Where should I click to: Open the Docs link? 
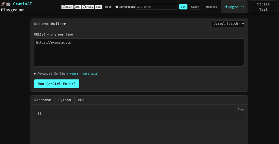[x=108, y=7]
